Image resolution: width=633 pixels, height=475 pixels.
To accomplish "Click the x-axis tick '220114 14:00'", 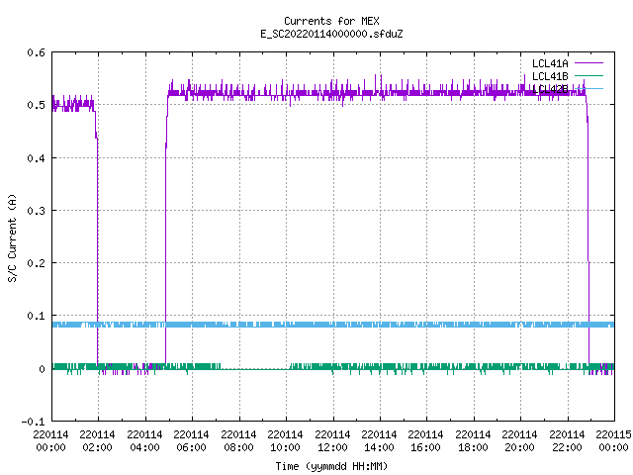I will click(379, 441).
